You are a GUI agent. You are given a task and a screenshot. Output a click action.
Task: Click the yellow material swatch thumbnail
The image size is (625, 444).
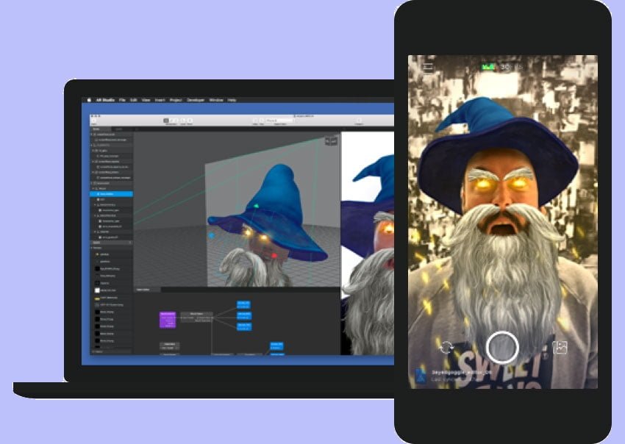click(x=96, y=297)
